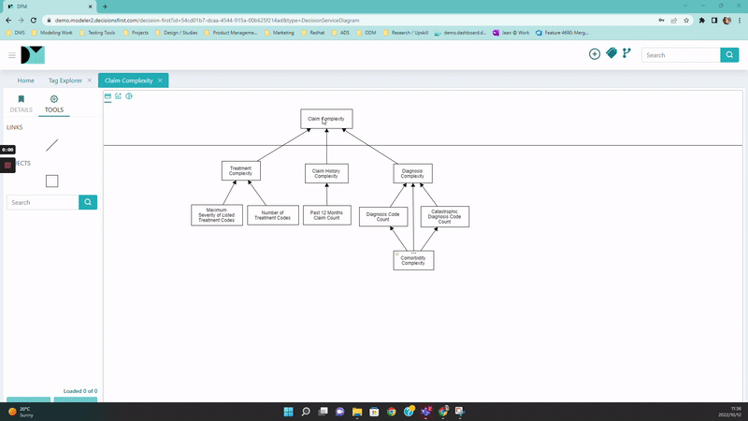This screenshot has height=421, width=748.
Task: Click the first diagram toolbar view icon
Action: pos(108,96)
